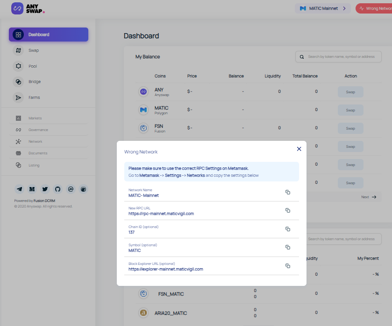
Task: Click the Governance link icon
Action: click(19, 130)
